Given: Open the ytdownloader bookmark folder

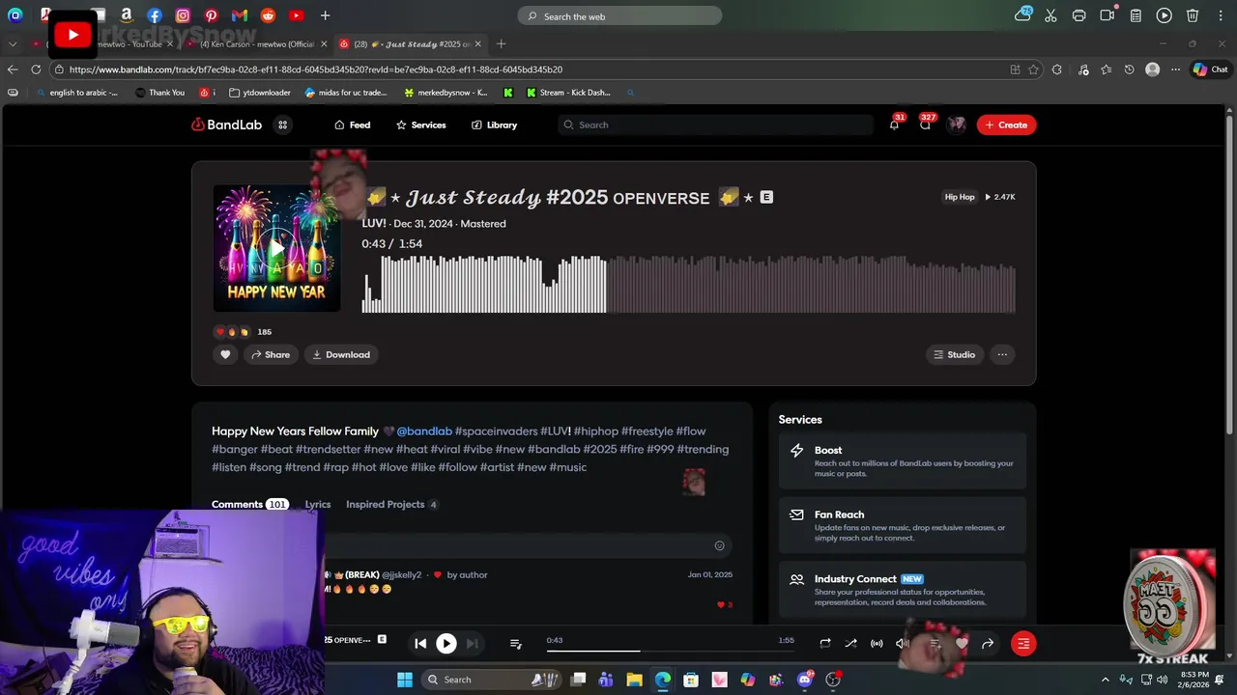Looking at the screenshot, I should point(259,93).
